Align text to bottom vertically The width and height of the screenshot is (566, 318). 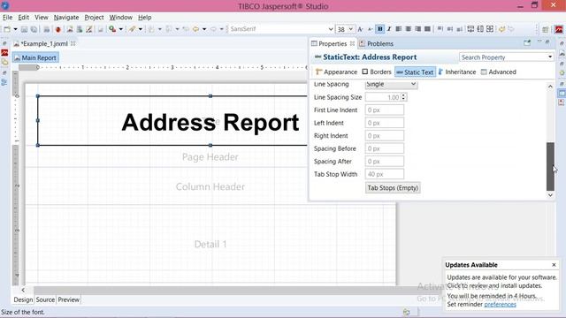pos(459,29)
